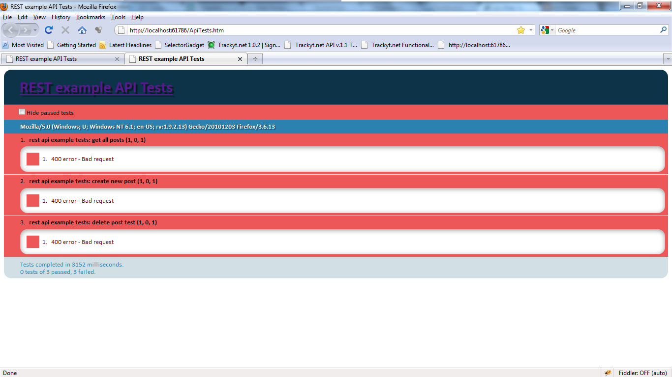Bookmark this page with the star icon
The width and height of the screenshot is (672, 377).
tap(521, 30)
